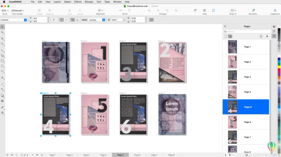
Task: Toggle landscape page orientation
Action: pos(66,20)
